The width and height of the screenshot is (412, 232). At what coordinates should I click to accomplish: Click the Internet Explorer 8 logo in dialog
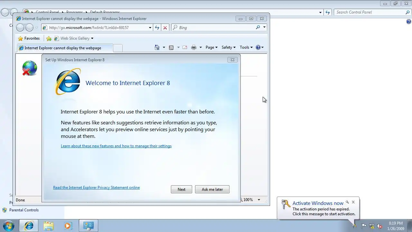[x=68, y=82]
